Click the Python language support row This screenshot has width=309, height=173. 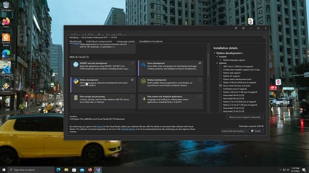(234, 60)
